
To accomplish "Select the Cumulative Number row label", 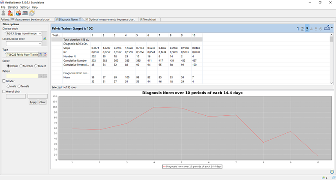I will [x=75, y=61].
